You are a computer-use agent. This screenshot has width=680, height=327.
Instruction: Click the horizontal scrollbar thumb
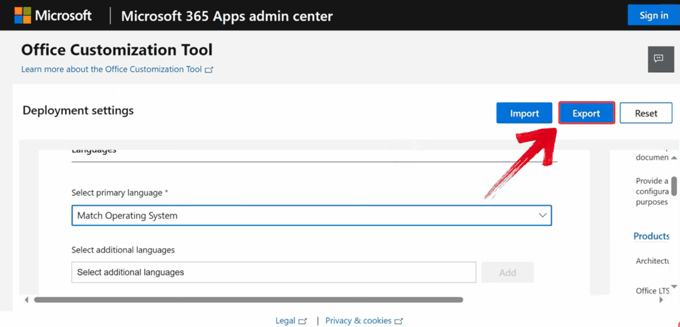(248, 300)
